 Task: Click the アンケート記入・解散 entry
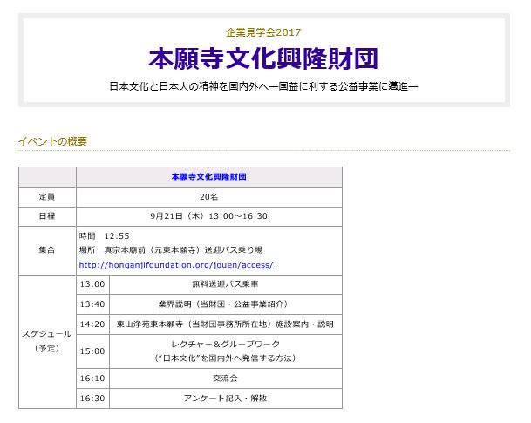(225, 399)
